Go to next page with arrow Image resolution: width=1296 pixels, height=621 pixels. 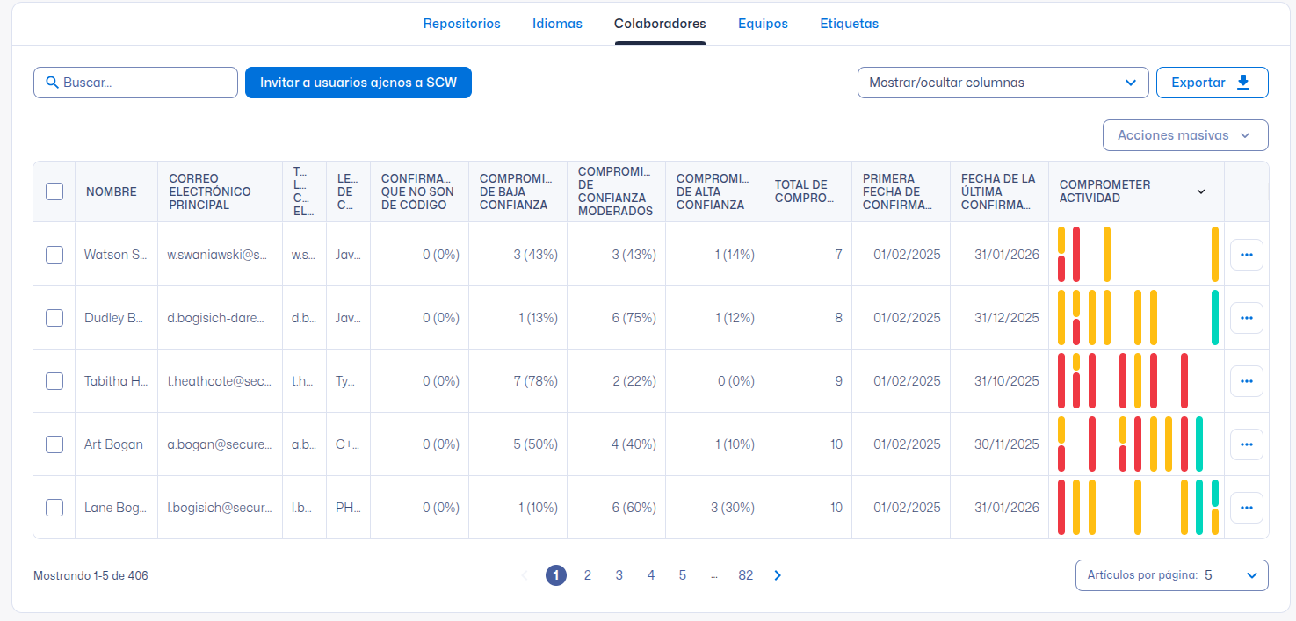tap(778, 575)
